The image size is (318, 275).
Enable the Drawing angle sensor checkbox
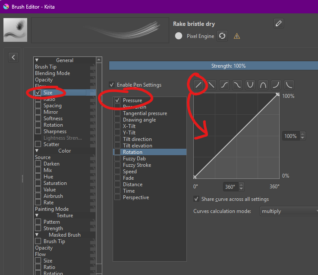click(117, 119)
